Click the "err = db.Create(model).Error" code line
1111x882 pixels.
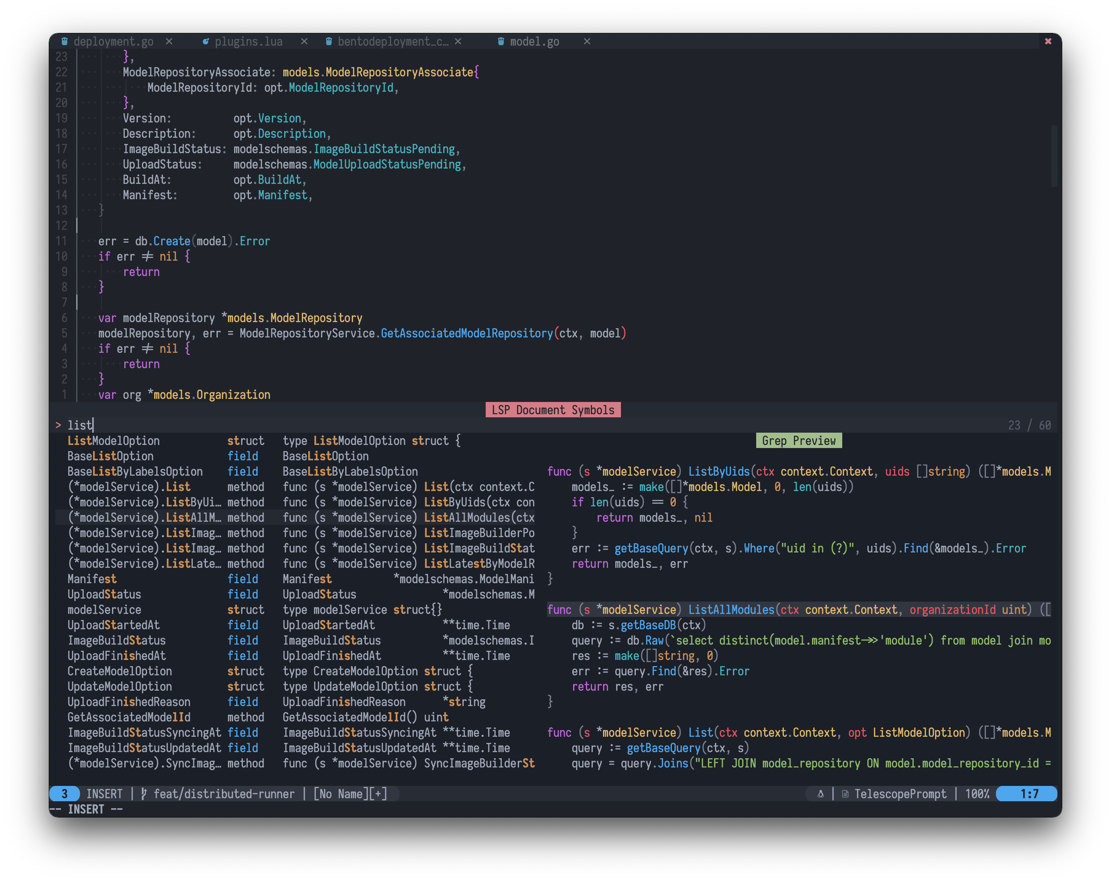click(184, 241)
